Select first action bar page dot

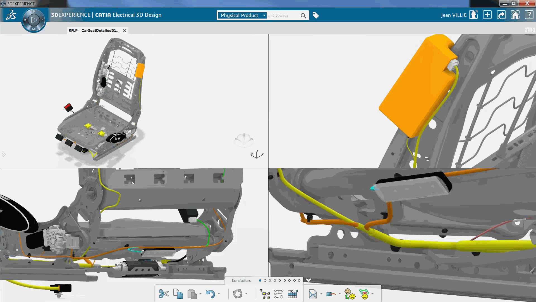coord(260,280)
